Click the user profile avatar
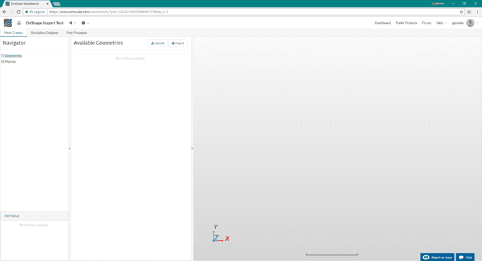The width and height of the screenshot is (482, 261). point(470,23)
